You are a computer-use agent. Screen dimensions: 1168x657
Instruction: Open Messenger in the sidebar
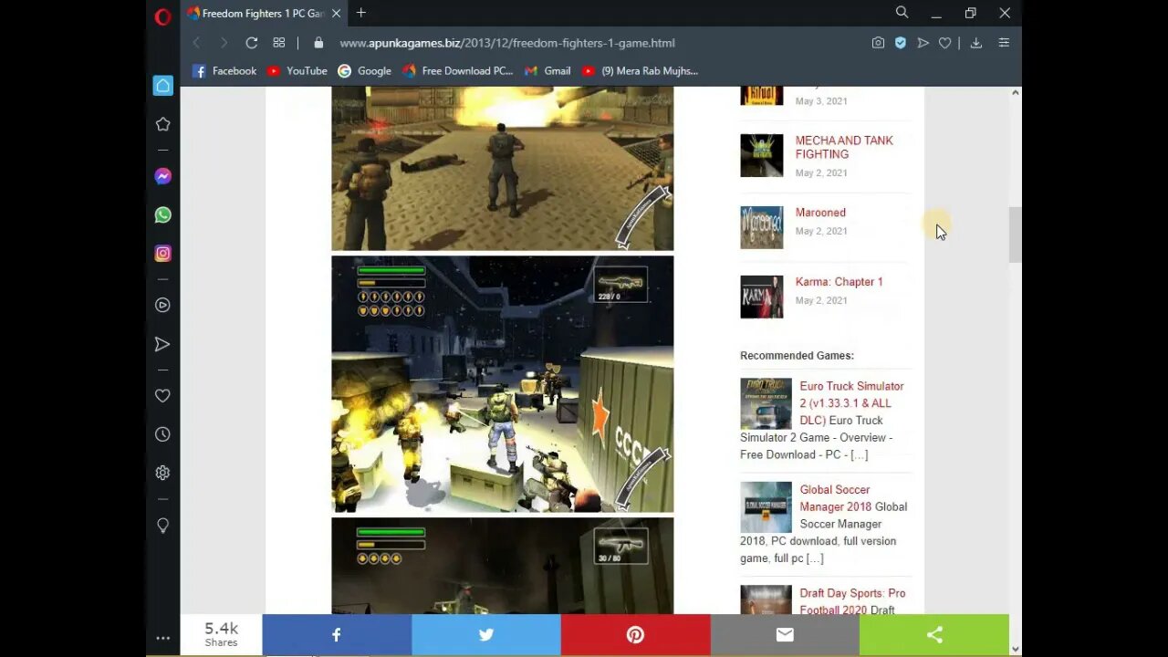162,176
